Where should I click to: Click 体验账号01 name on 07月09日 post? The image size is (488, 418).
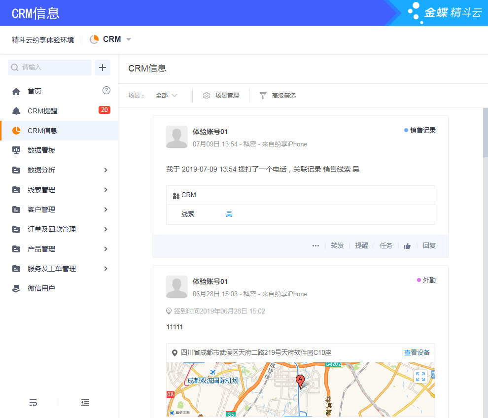click(x=210, y=132)
